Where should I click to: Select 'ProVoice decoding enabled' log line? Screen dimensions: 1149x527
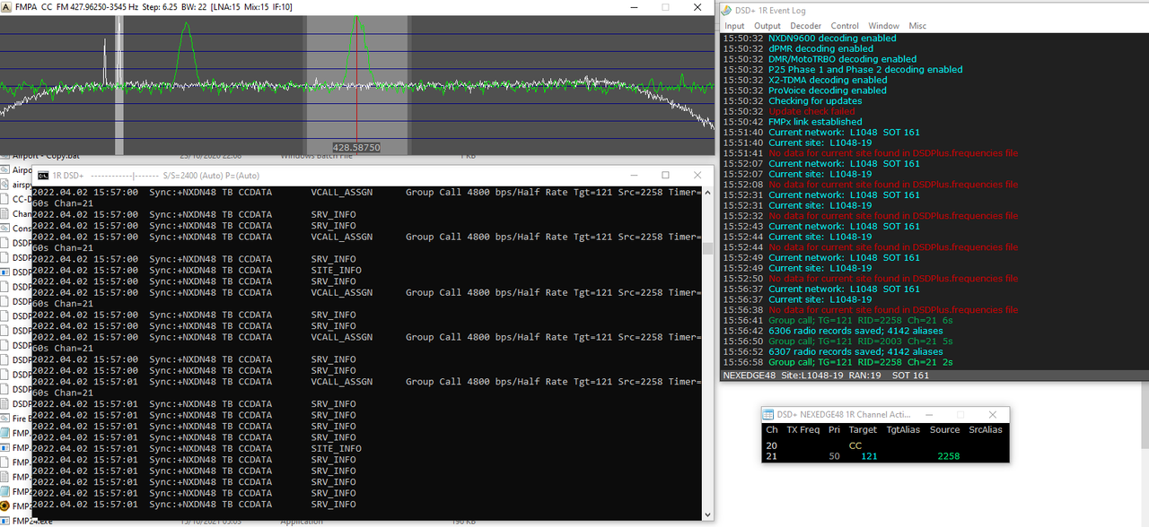pyautogui.click(x=828, y=91)
